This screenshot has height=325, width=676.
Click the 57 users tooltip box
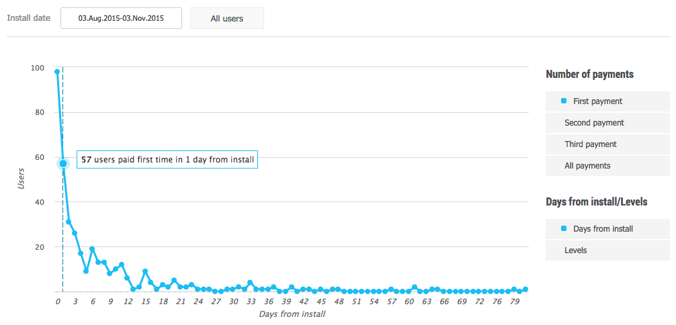(x=167, y=160)
